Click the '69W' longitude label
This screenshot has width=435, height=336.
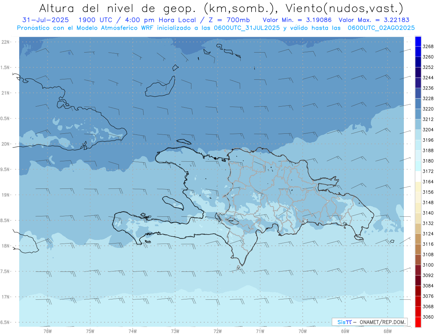(x=345, y=331)
